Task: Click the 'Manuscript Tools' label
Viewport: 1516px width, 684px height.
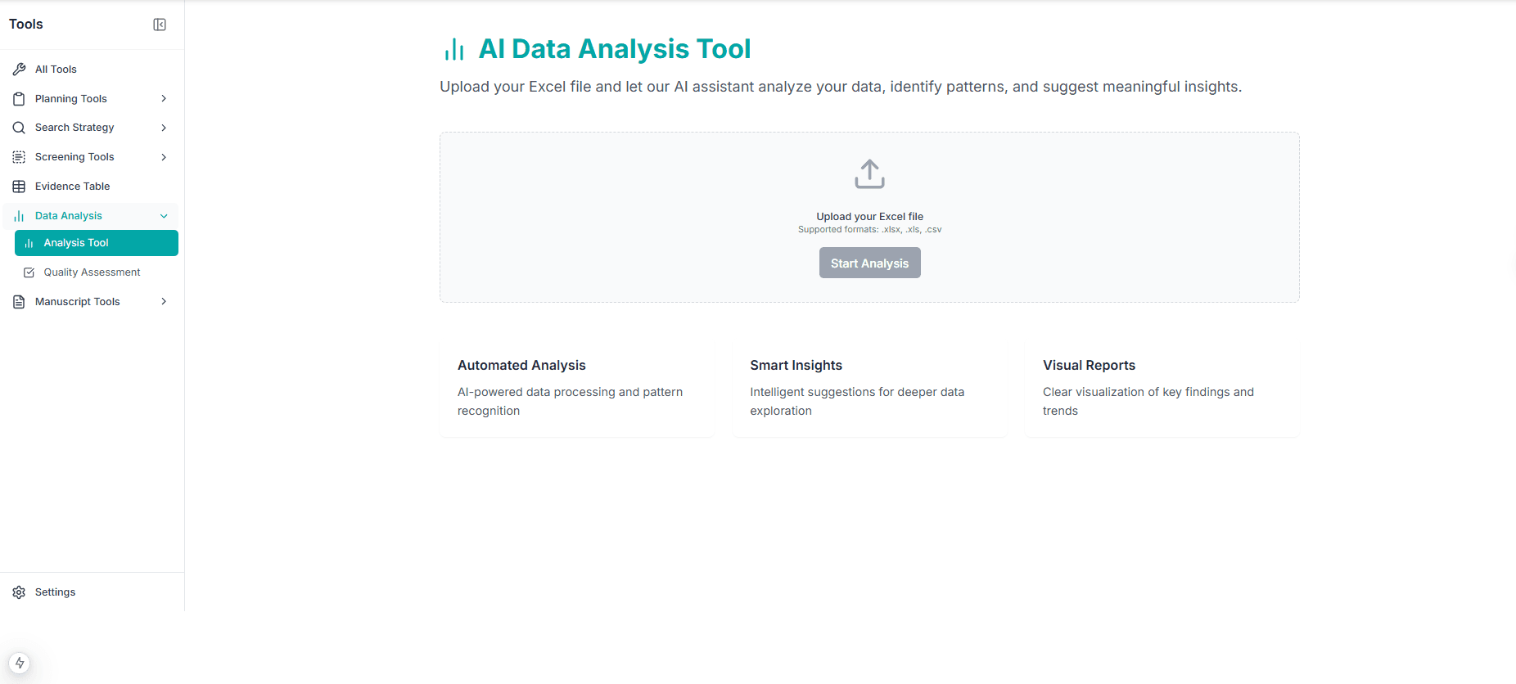Action: 78,302
